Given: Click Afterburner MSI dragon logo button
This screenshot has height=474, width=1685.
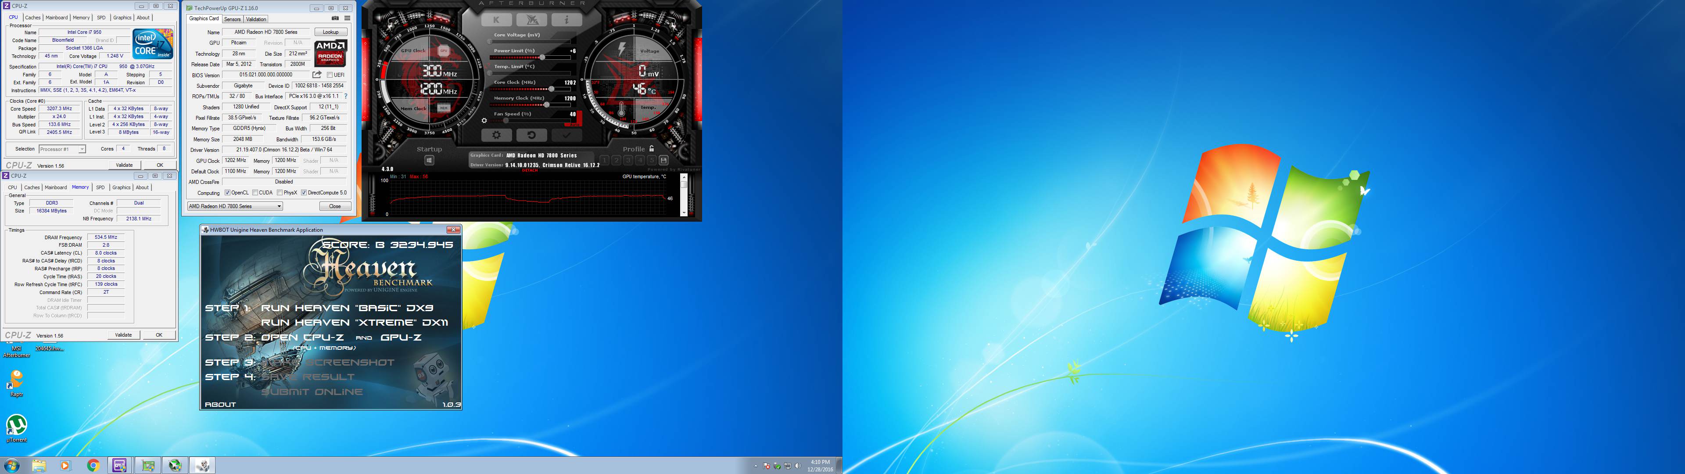Looking at the screenshot, I should [x=532, y=20].
